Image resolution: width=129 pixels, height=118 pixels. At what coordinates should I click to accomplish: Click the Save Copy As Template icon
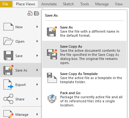point(52,78)
